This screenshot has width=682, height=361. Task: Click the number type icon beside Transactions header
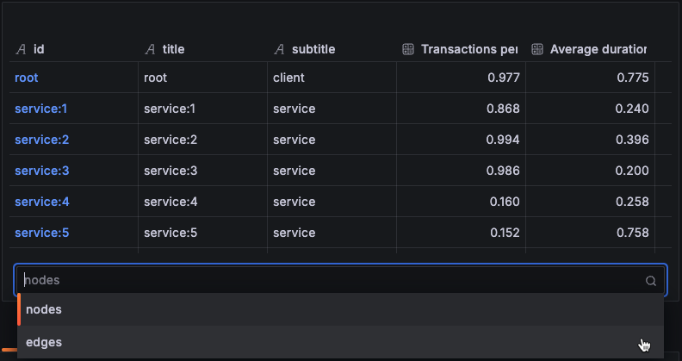coord(409,50)
